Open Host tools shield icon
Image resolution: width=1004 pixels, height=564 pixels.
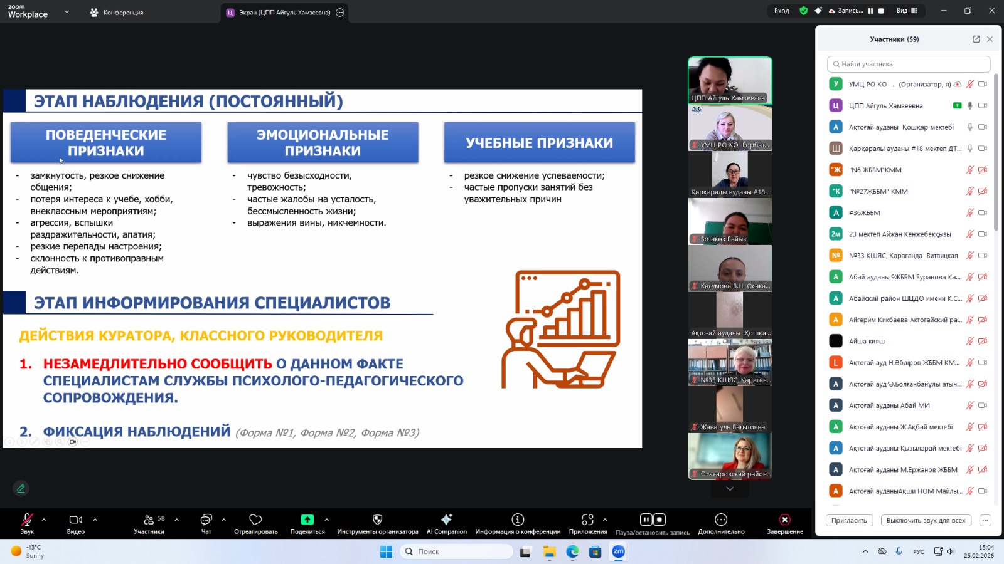pyautogui.click(x=377, y=520)
